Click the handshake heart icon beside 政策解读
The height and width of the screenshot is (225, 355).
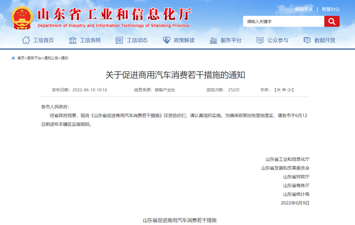[167, 40]
